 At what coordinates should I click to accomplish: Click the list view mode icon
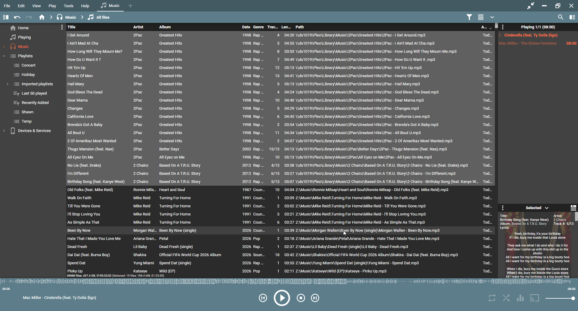481,17
